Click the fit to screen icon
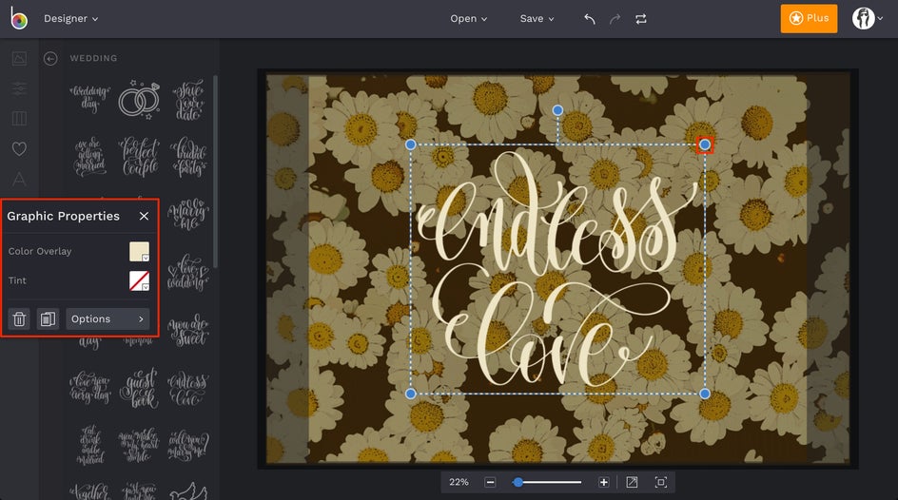The height and width of the screenshot is (500, 898). point(660,483)
